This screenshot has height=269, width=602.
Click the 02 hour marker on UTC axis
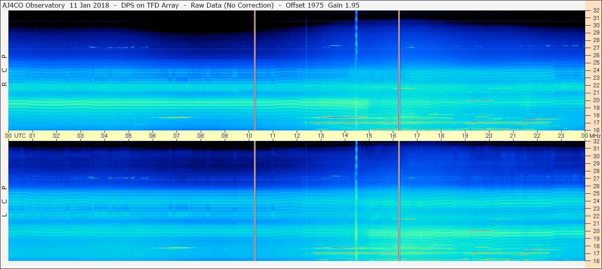coord(56,136)
